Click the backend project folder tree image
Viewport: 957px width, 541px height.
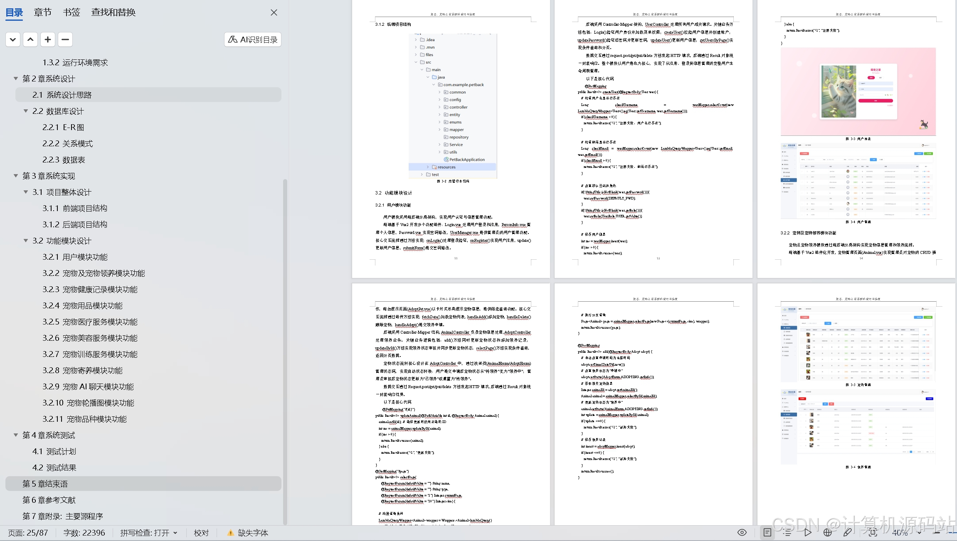453,106
